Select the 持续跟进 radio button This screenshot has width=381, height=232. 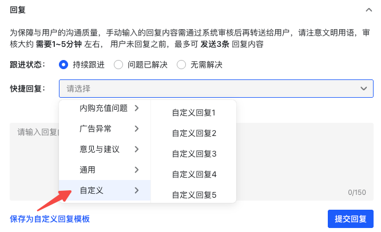click(64, 65)
